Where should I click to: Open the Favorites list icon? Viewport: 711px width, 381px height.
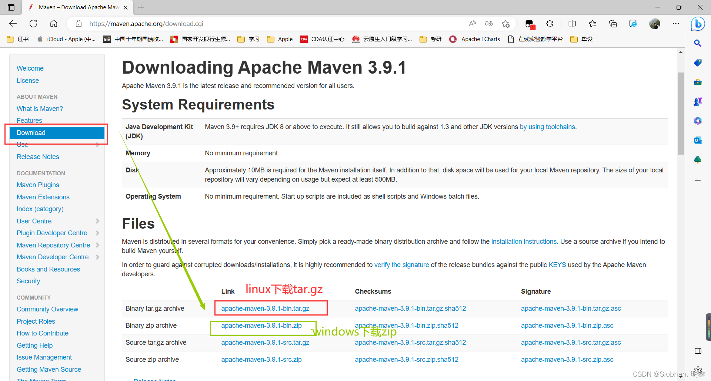[592, 24]
